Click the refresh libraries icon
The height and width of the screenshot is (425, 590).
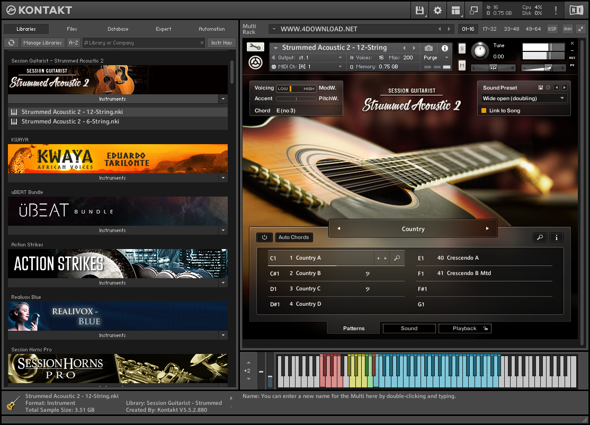click(11, 43)
